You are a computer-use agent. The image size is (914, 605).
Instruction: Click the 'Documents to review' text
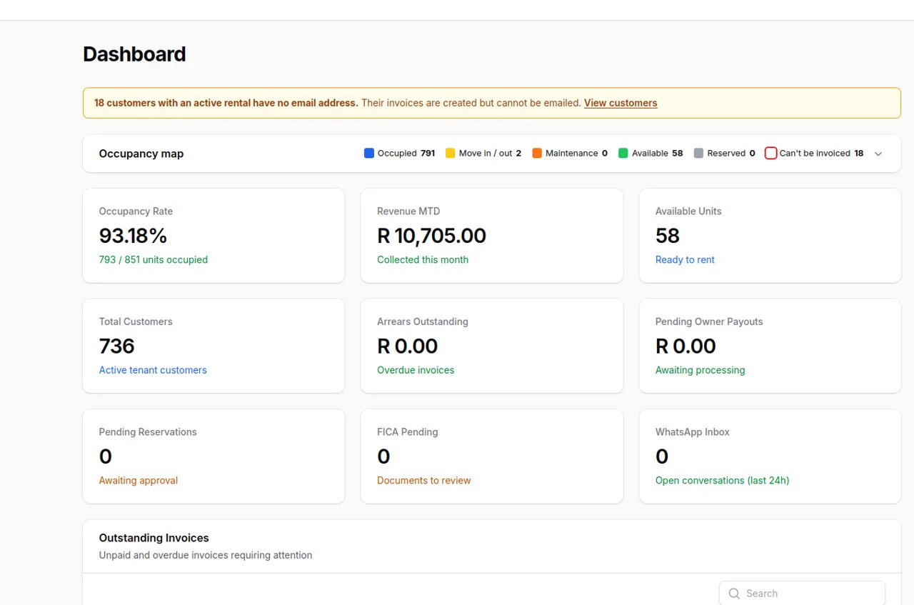[x=424, y=481]
